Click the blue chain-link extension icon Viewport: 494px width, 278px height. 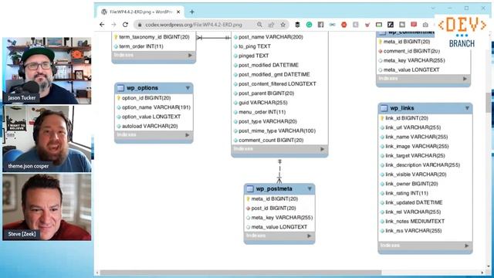[x=333, y=25]
